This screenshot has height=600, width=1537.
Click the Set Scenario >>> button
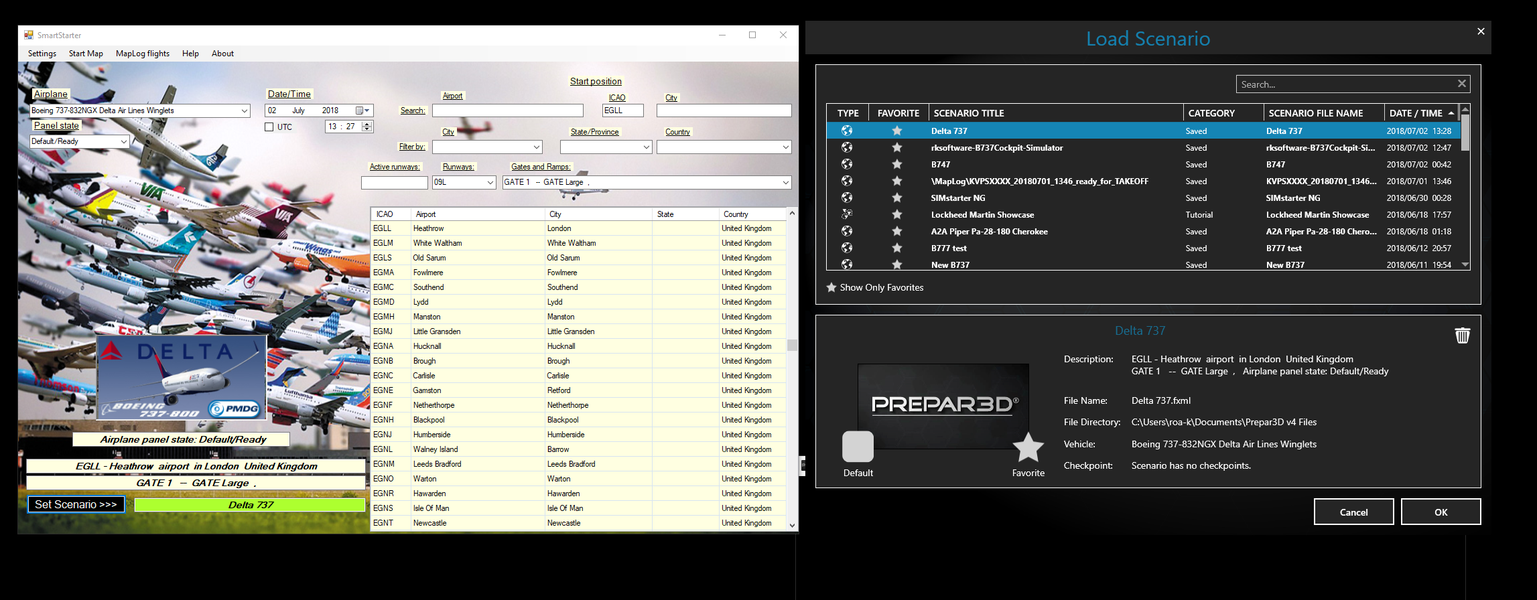click(76, 504)
